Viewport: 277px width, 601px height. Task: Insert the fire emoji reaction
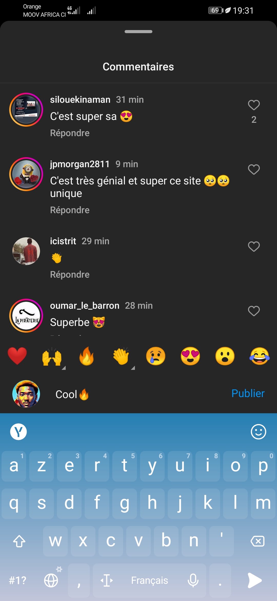pyautogui.click(x=86, y=356)
